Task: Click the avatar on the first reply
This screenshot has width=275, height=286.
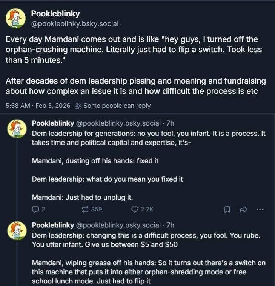Action: (17, 129)
